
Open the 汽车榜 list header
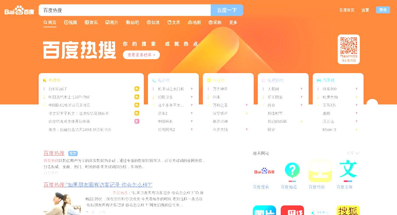[x=329, y=80]
